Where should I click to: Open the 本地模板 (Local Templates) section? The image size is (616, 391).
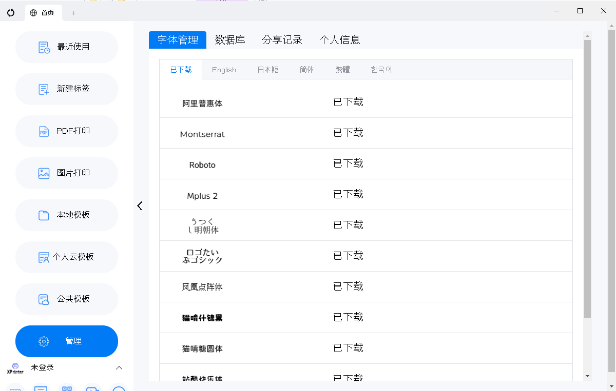[44, 215]
